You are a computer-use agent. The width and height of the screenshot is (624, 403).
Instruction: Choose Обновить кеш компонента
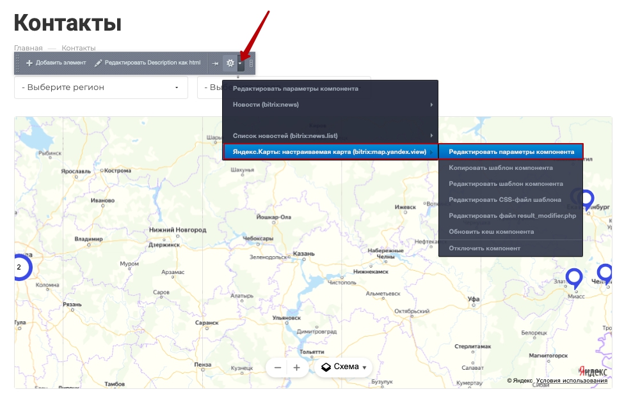click(491, 231)
